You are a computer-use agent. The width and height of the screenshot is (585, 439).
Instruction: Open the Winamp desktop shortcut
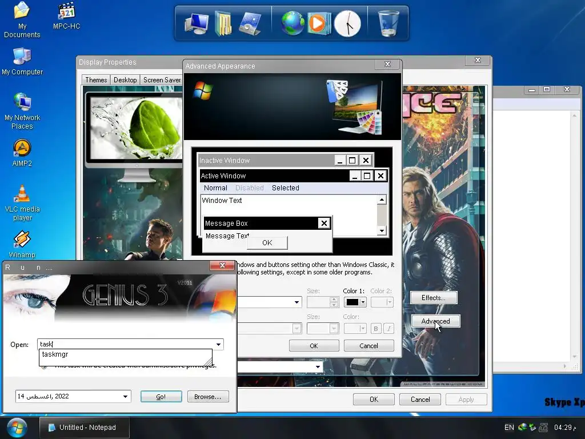tap(22, 245)
